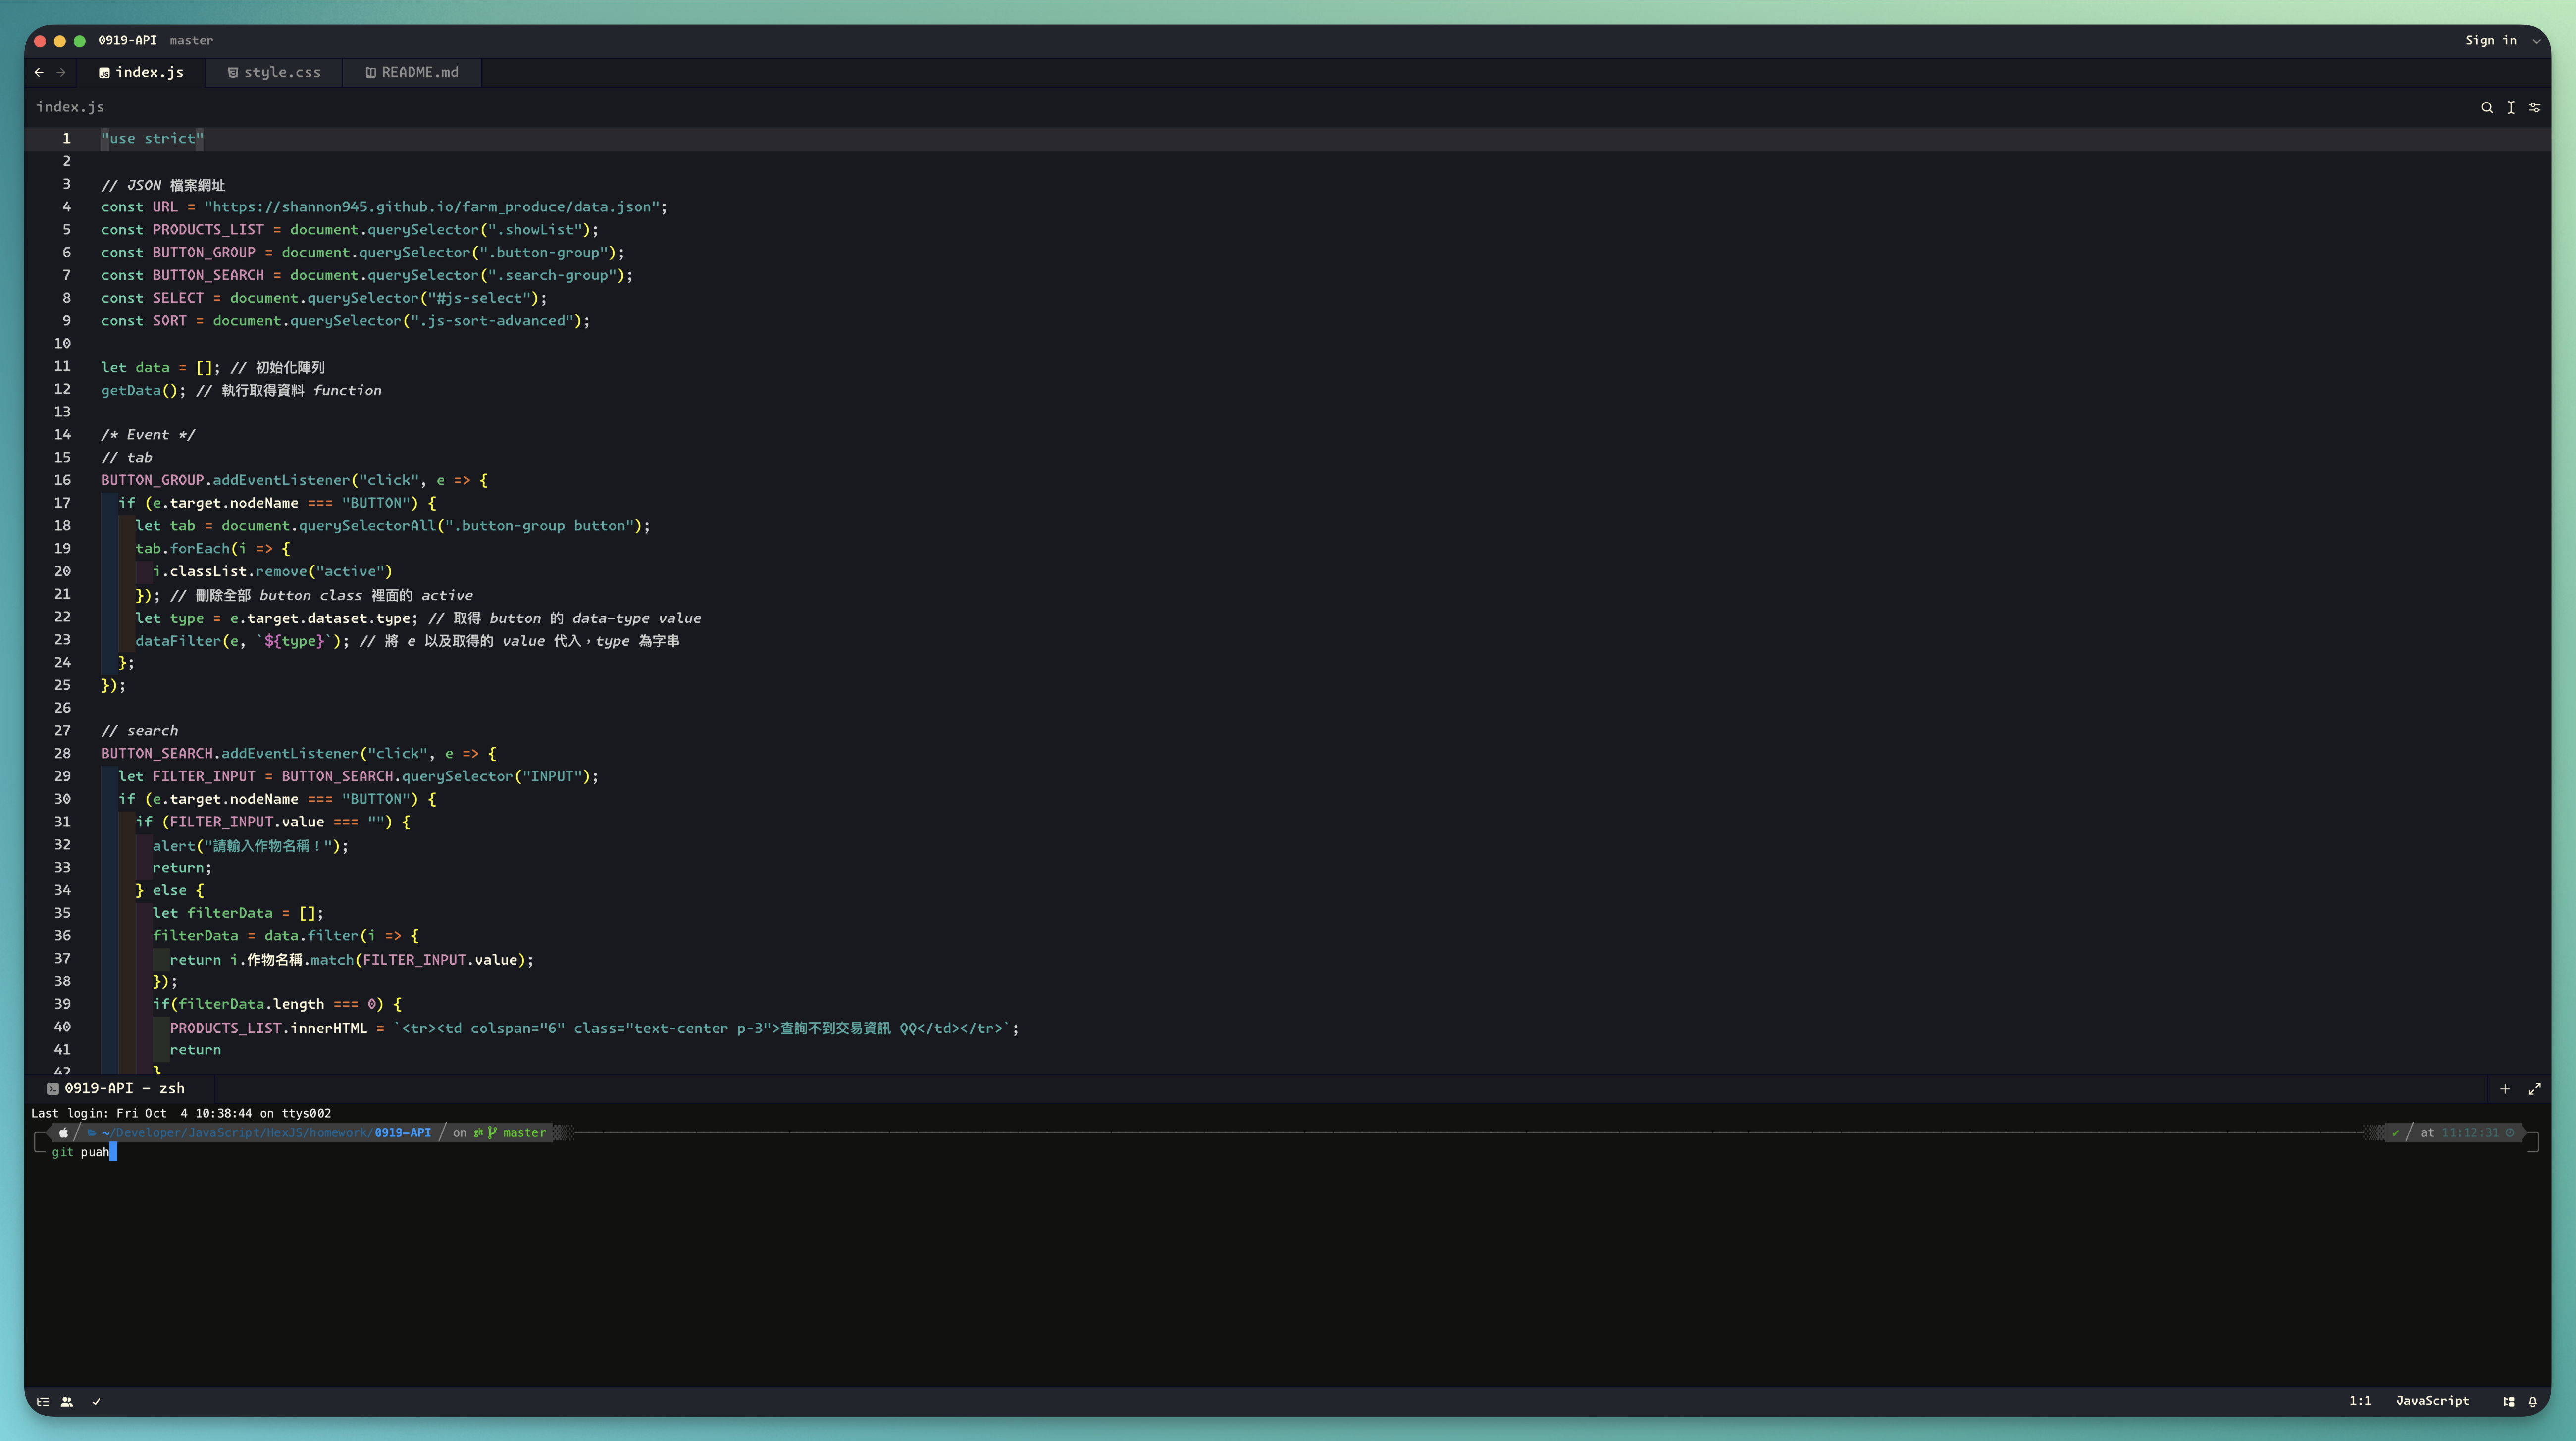Click the 1:1 cursor position indicator

coord(2360,1401)
